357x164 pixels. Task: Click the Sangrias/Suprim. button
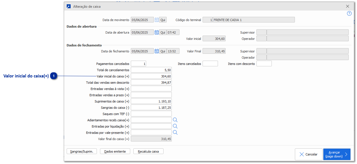tap(82, 151)
